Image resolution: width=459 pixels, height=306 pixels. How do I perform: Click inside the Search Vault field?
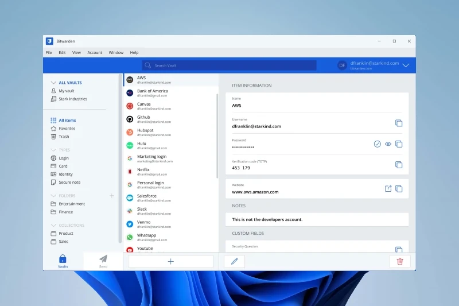(229, 65)
